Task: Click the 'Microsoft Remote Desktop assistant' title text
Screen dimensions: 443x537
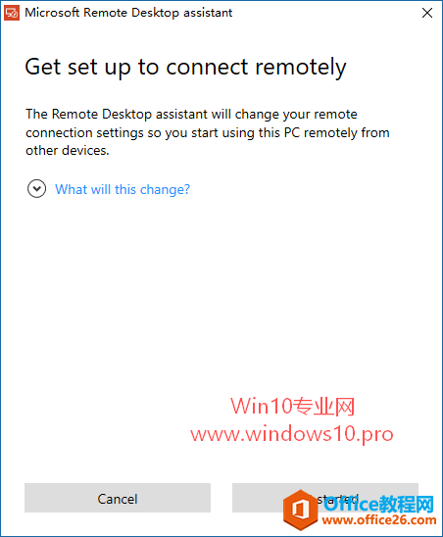Action: pyautogui.click(x=128, y=13)
